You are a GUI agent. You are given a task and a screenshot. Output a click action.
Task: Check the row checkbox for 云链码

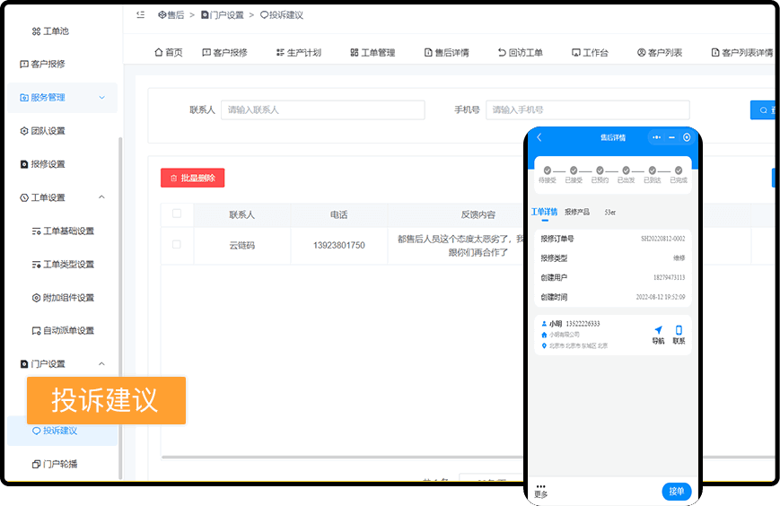pos(177,244)
